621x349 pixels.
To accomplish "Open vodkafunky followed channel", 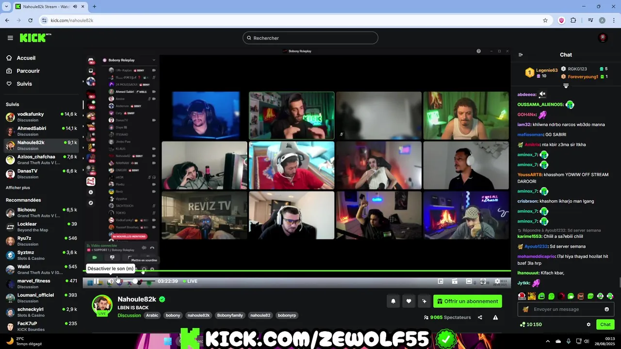I will pos(41,117).
